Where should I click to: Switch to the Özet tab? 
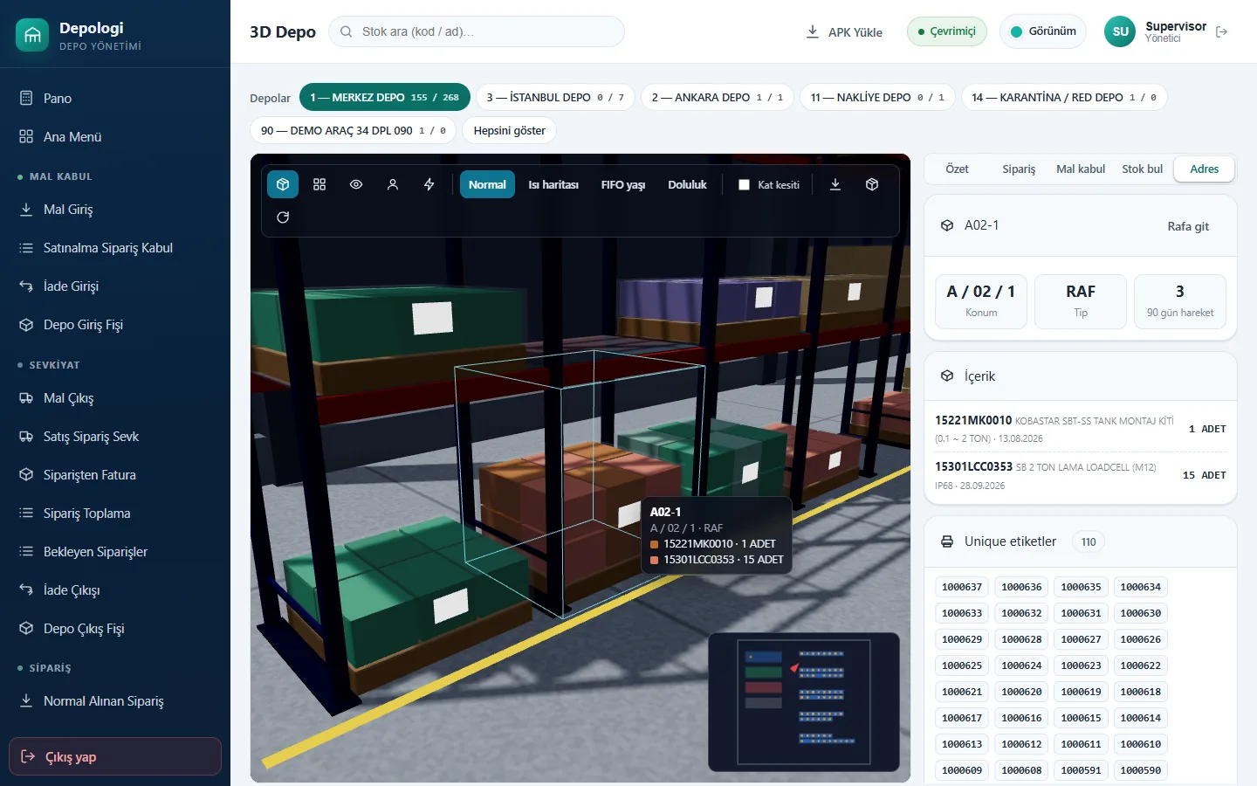[957, 169]
